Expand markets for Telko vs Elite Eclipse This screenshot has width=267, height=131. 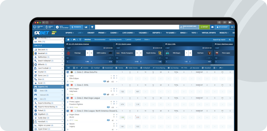coord(117,82)
